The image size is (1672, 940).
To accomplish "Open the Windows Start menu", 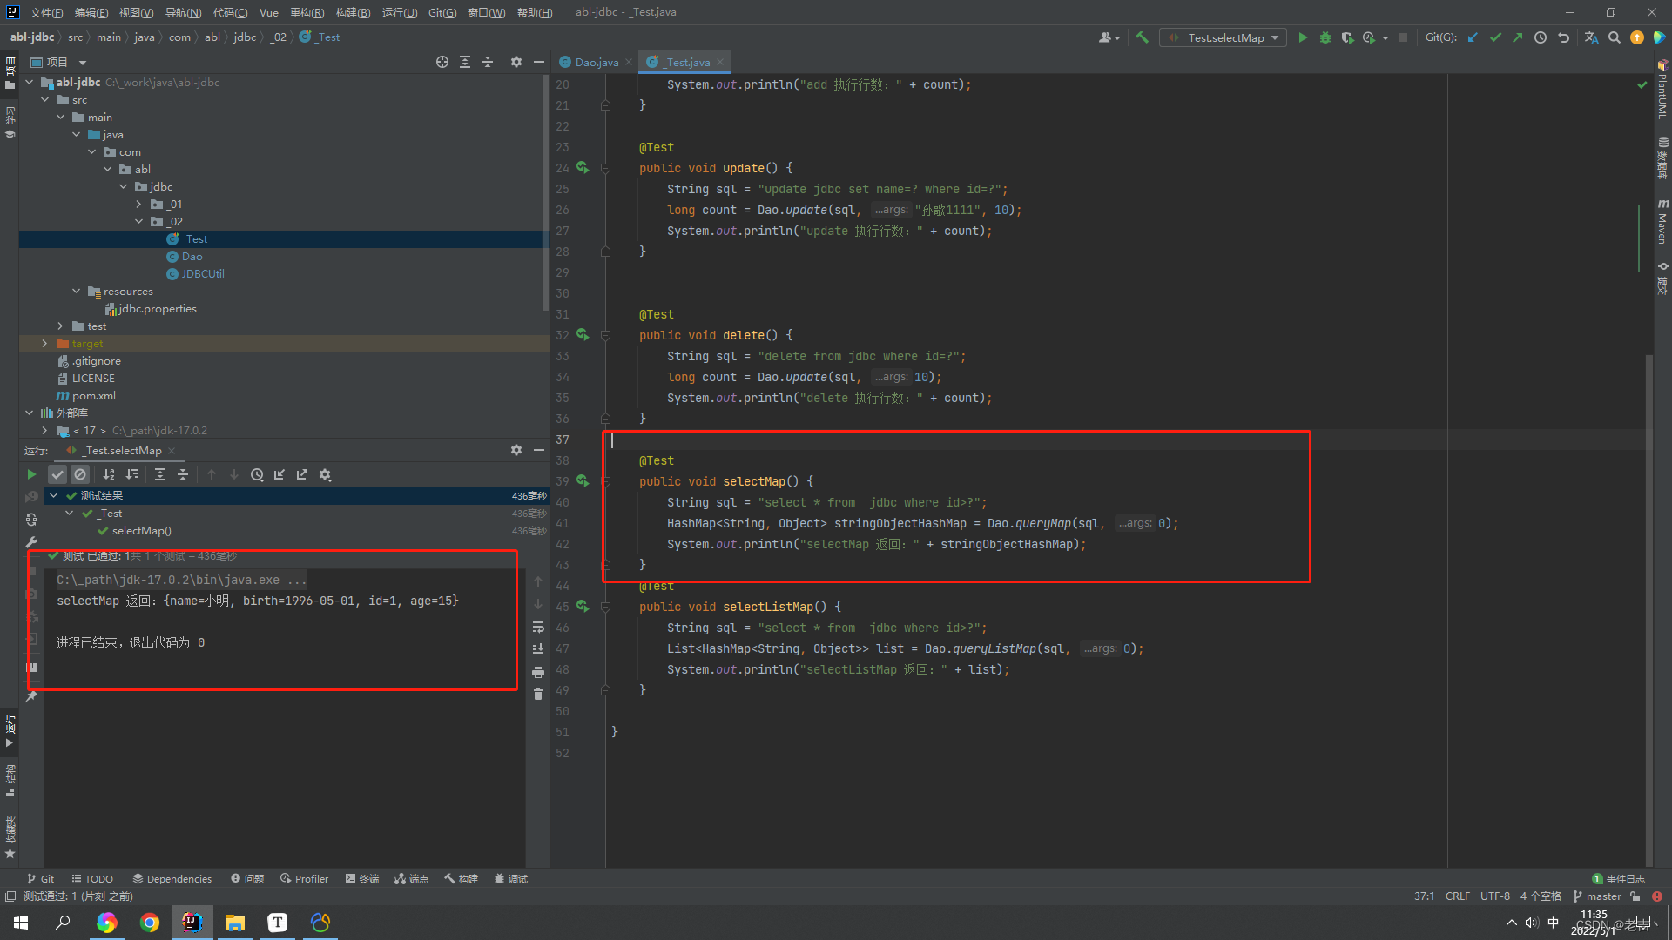I will [21, 923].
